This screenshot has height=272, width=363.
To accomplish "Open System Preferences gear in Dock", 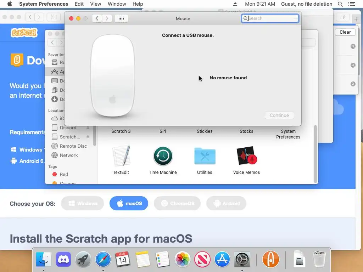I will tap(242, 259).
